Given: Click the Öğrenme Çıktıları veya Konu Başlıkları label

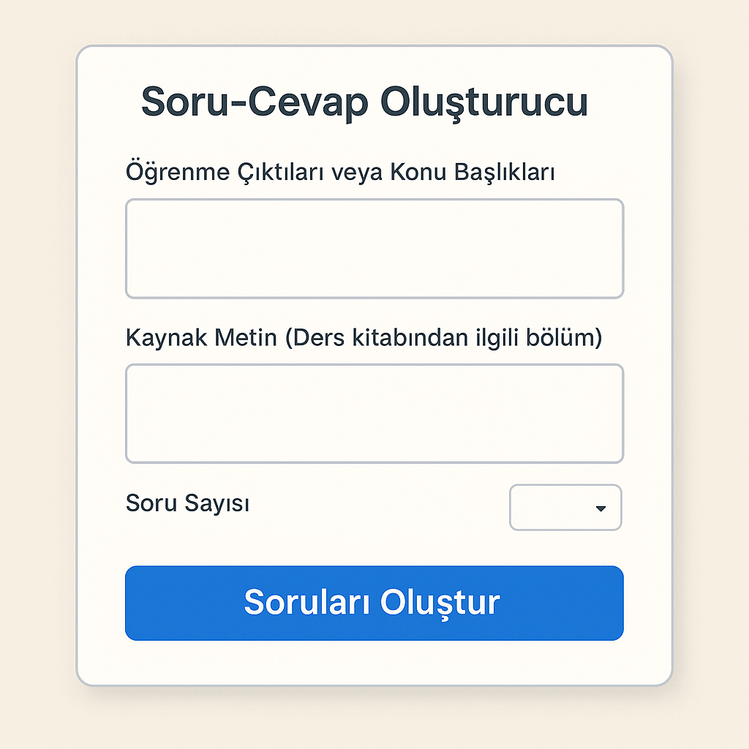Looking at the screenshot, I should (340, 173).
